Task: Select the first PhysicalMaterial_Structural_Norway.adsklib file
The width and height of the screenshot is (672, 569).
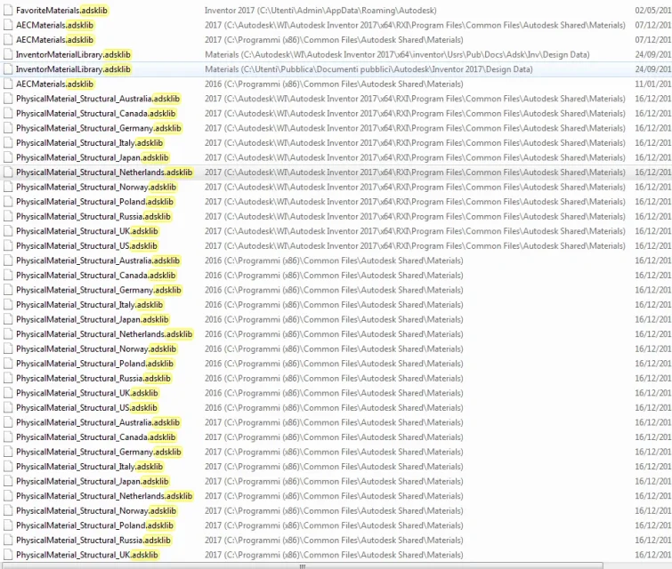Action: 96,187
